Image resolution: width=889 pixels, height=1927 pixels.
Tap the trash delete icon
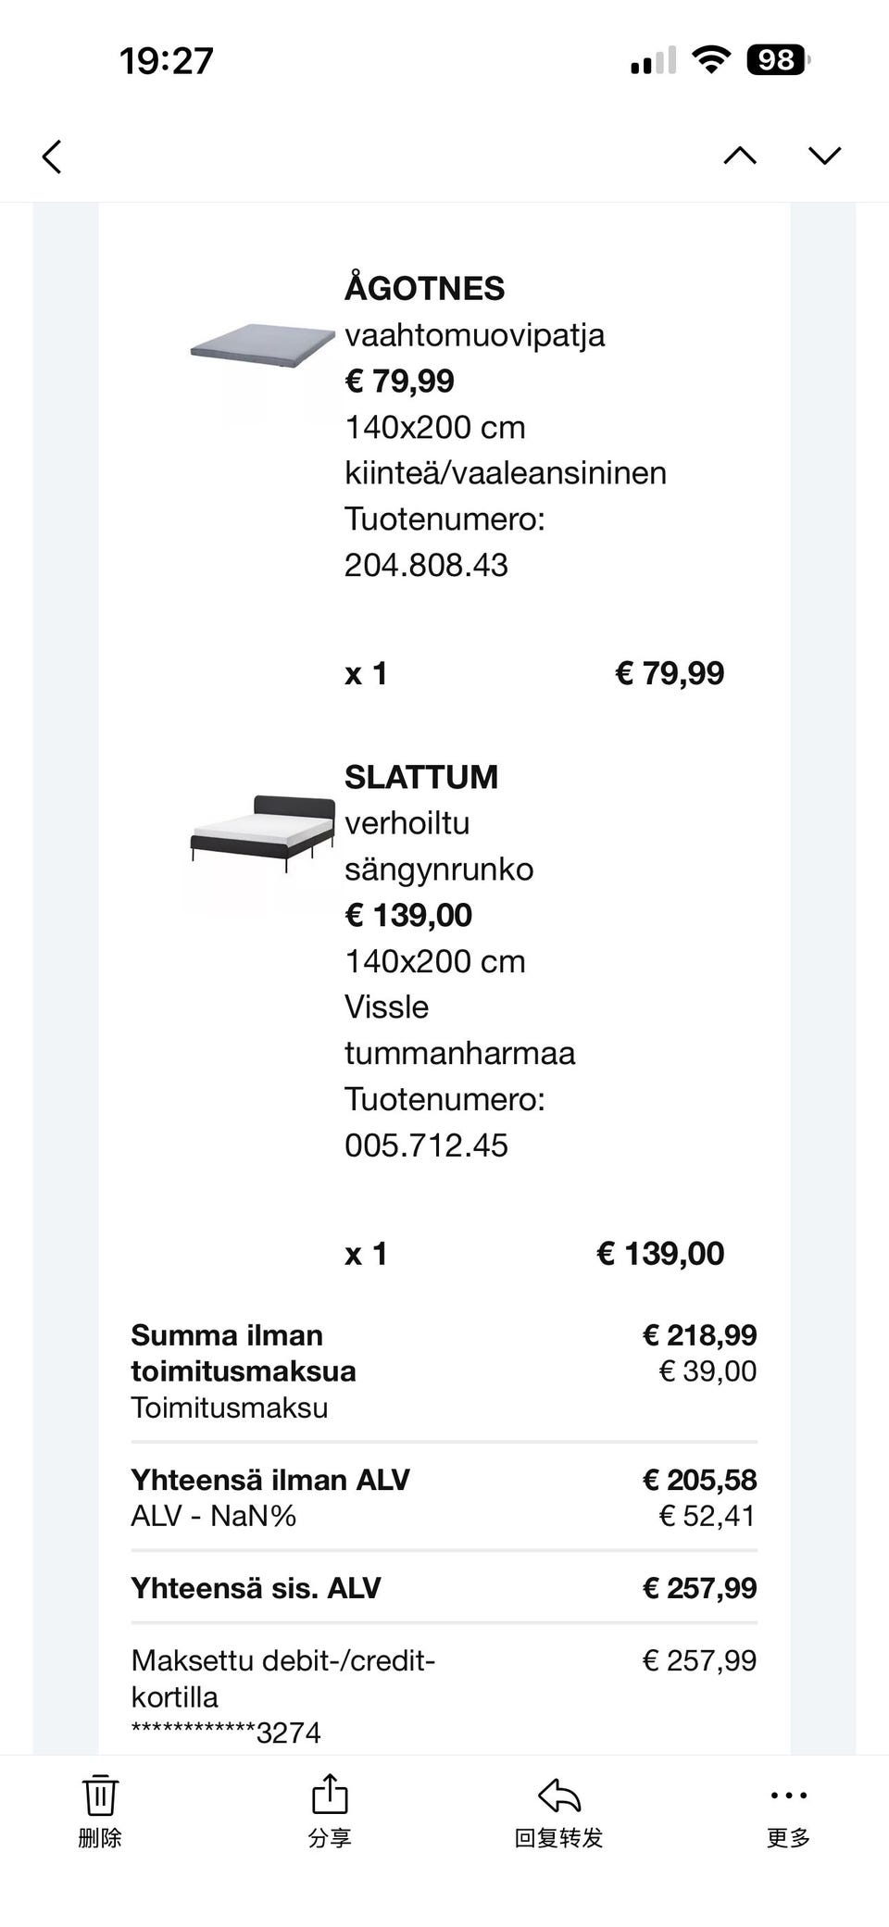tap(100, 1796)
